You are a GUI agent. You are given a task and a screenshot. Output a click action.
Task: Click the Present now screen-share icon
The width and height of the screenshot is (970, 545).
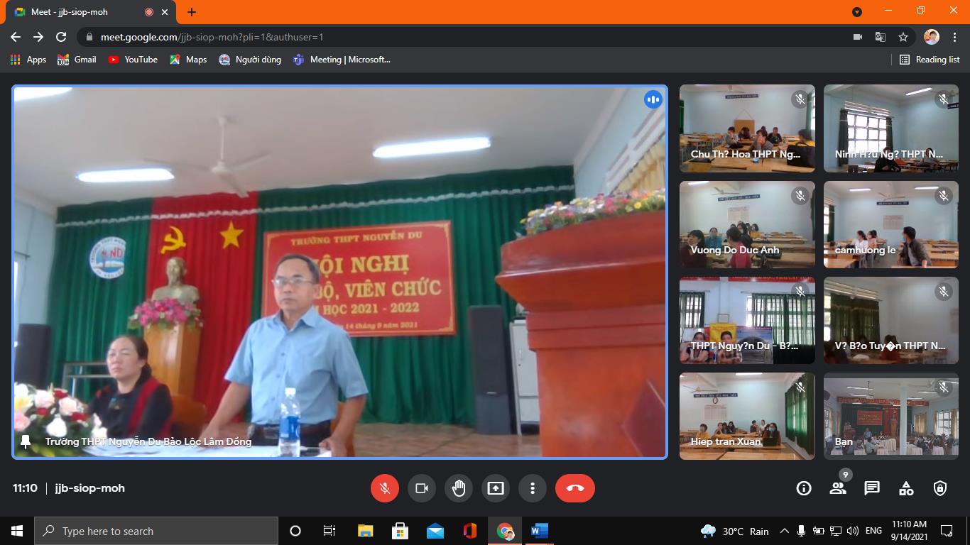coord(495,488)
